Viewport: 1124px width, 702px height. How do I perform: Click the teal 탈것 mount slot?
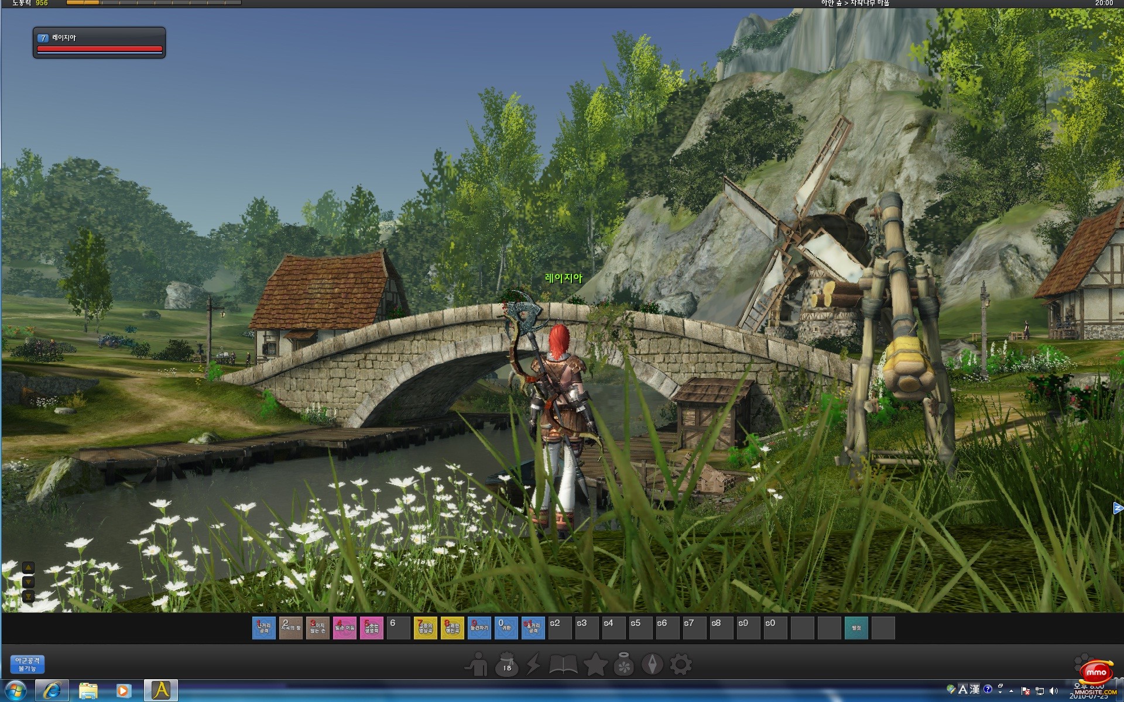(856, 628)
